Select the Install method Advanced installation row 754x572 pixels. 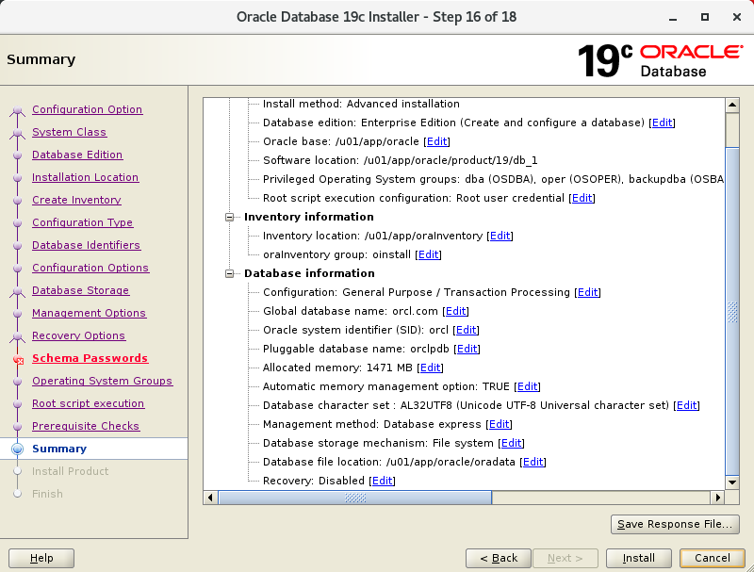pos(361,104)
